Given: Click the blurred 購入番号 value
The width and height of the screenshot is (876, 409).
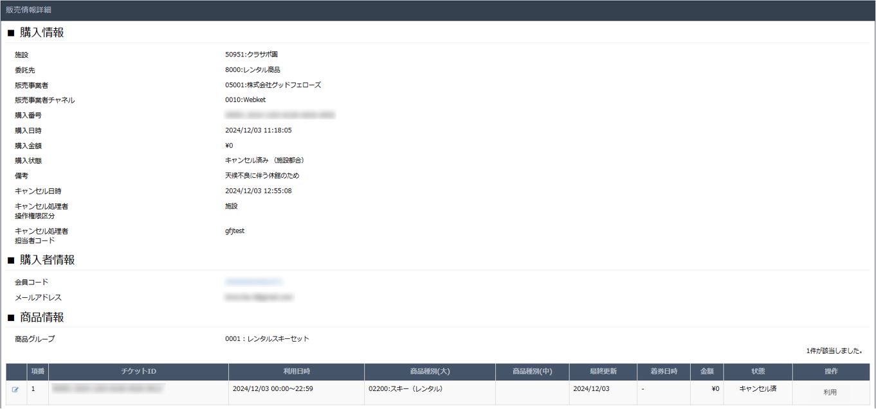Looking at the screenshot, I should (280, 116).
